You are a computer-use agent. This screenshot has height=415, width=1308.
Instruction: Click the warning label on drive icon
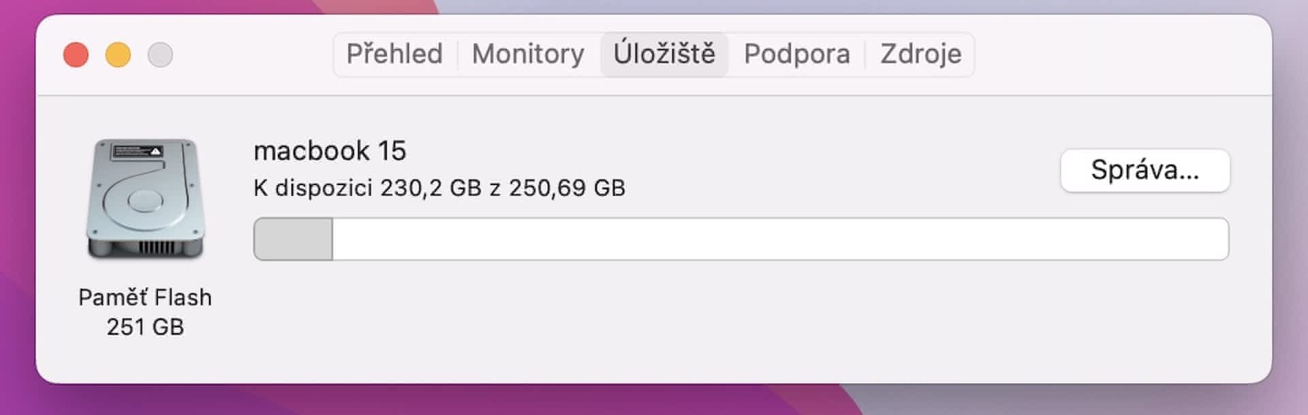[136, 151]
